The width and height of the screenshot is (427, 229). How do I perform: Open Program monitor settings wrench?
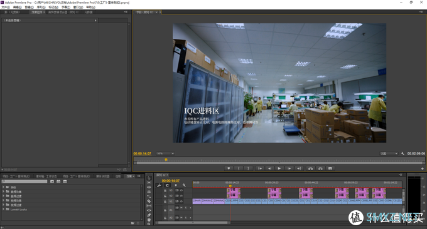403,153
